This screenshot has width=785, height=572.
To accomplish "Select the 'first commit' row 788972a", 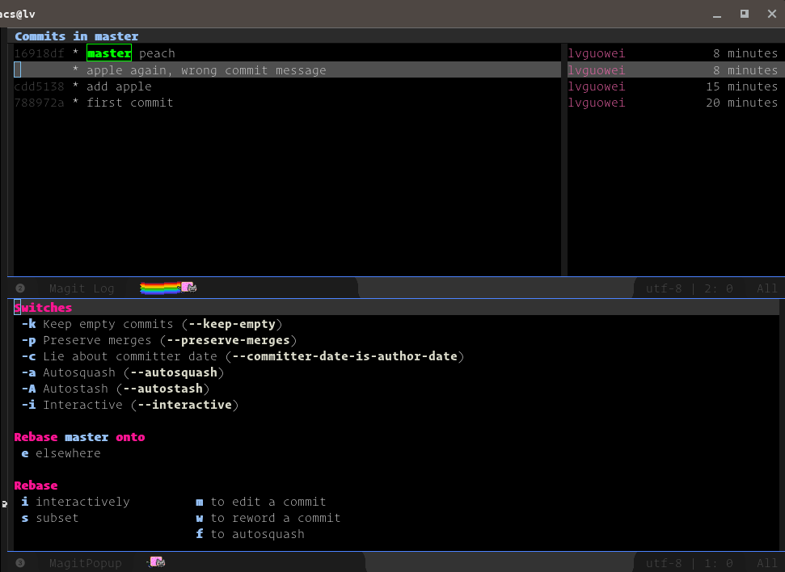I will [x=287, y=103].
